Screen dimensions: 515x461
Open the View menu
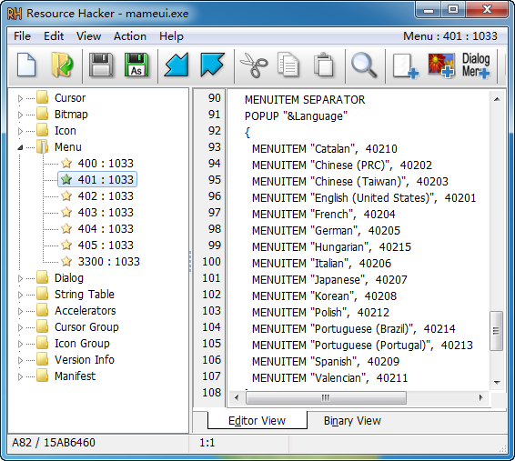tap(88, 36)
